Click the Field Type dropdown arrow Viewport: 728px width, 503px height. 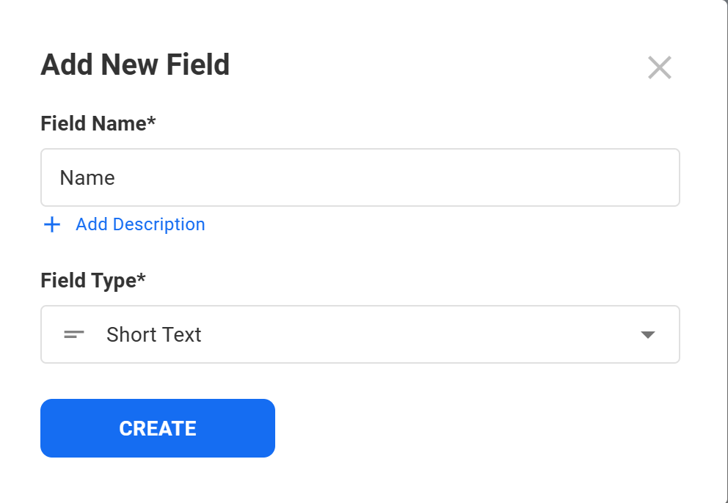click(x=647, y=335)
